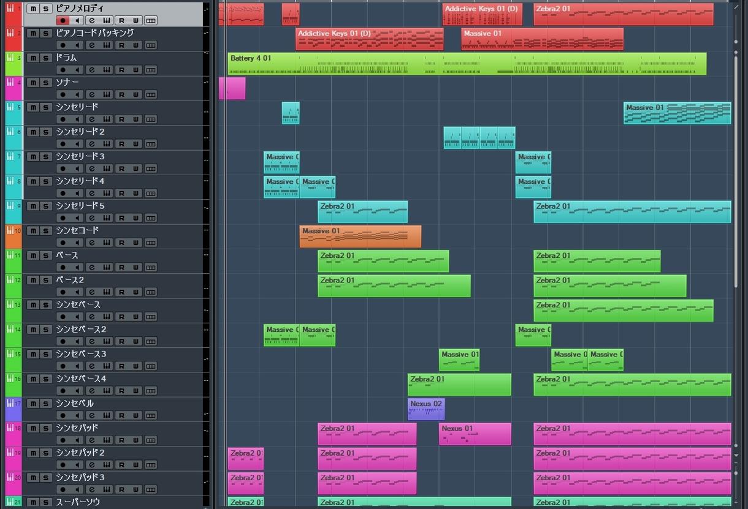Click the instrument track icon of ドラム
Image resolution: width=748 pixels, height=509 pixels.
click(10, 58)
